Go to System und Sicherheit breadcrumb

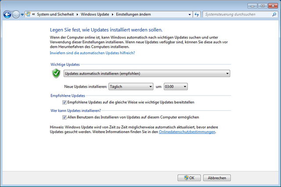point(55,14)
